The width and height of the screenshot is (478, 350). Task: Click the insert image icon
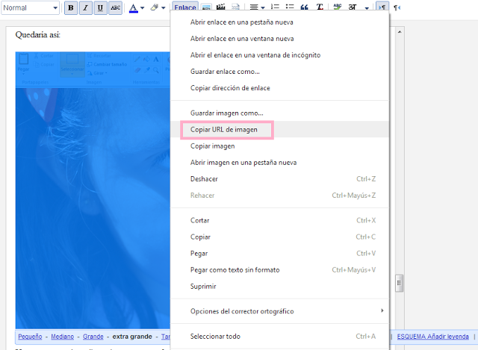click(x=206, y=7)
